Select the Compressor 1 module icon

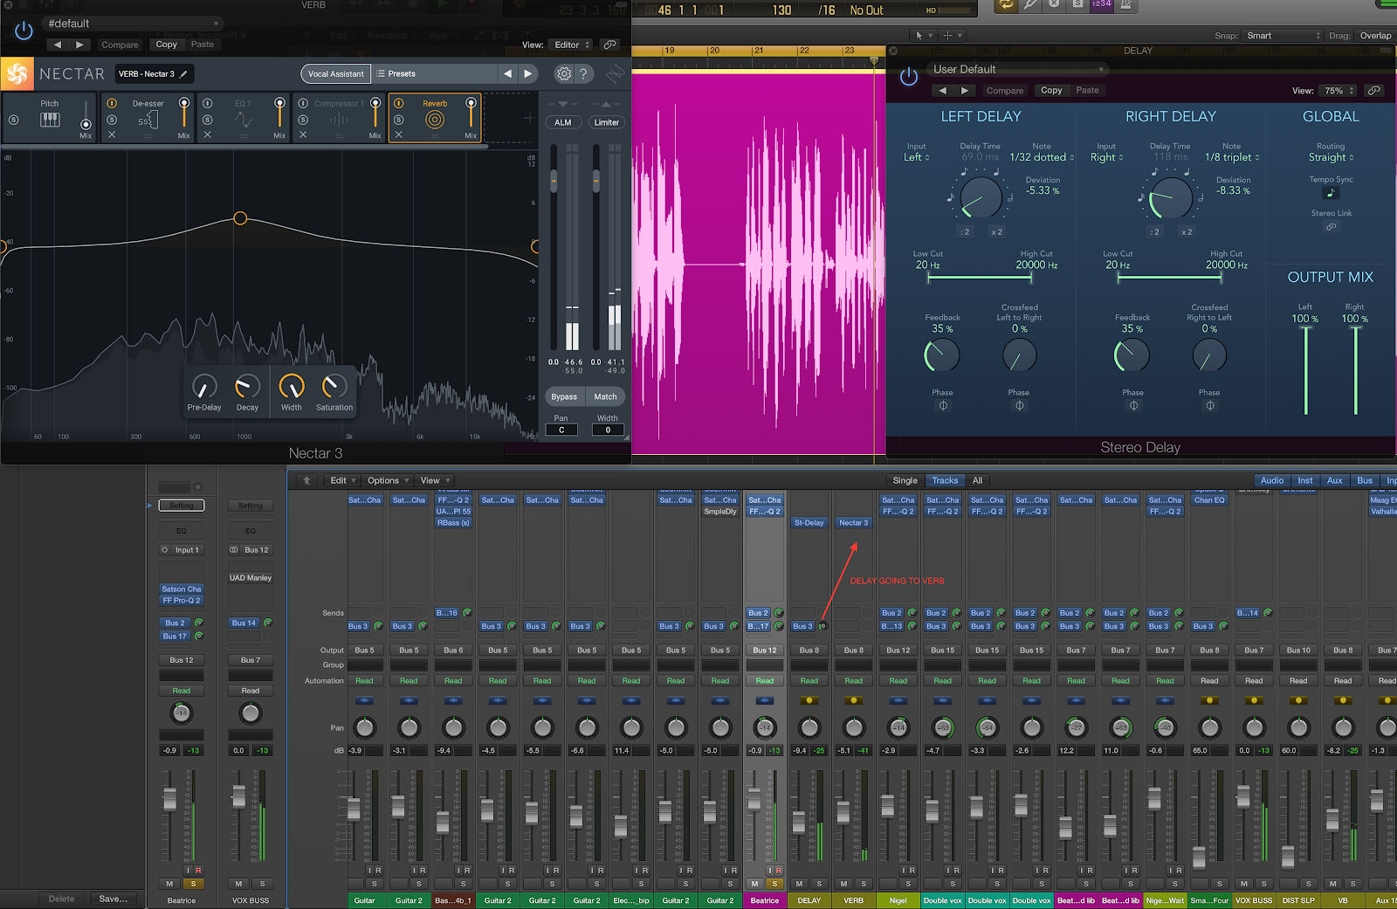coord(339,121)
